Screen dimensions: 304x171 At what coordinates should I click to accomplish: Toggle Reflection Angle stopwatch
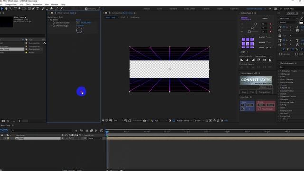coord(54,26)
